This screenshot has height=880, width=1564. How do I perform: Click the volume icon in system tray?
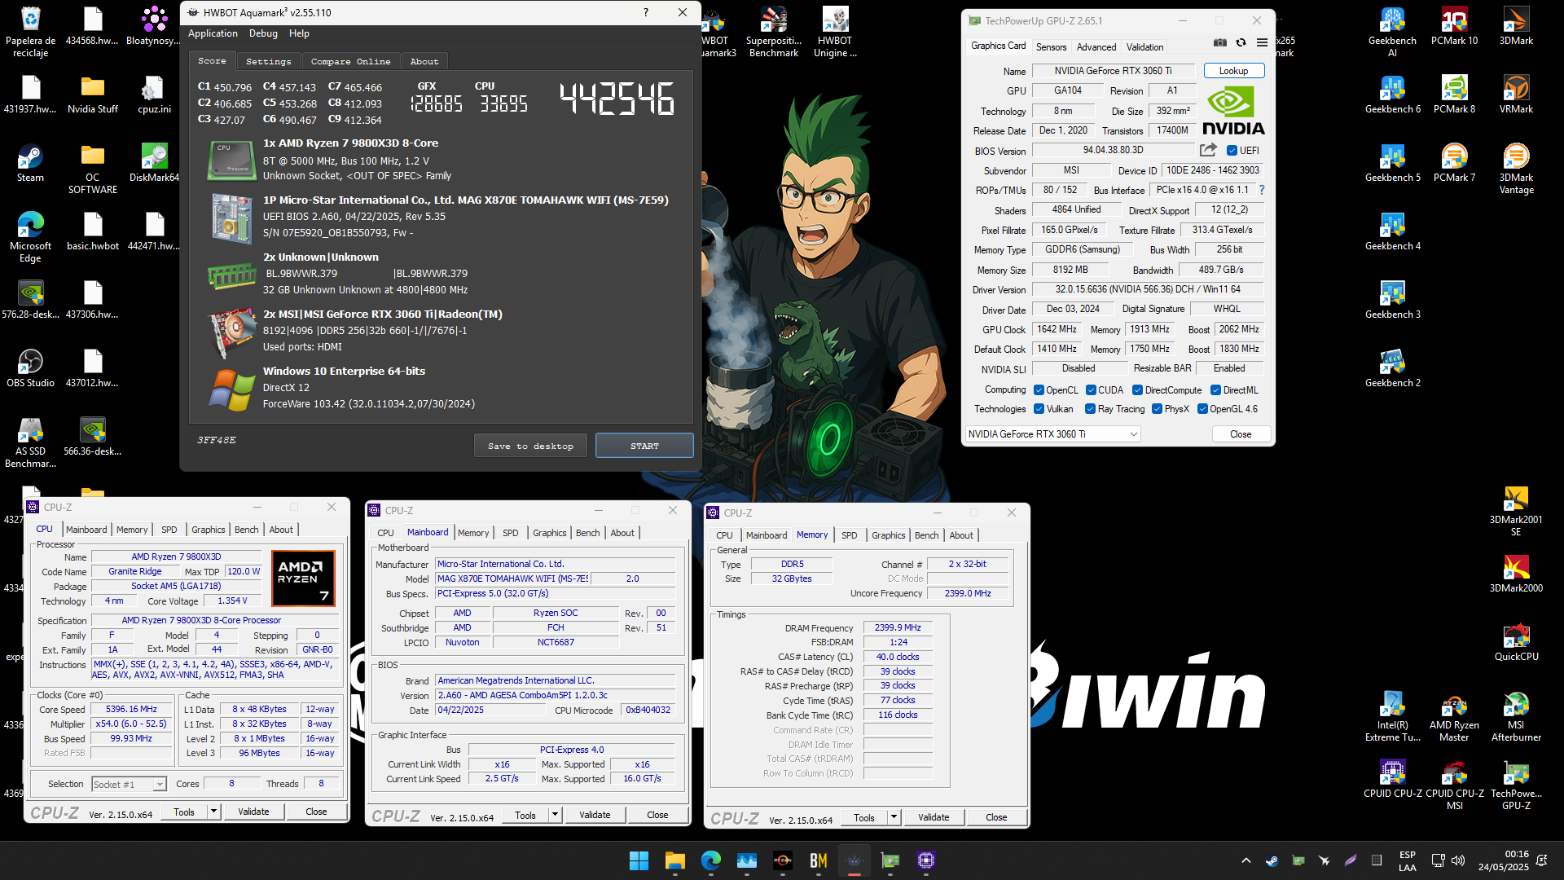(1458, 860)
